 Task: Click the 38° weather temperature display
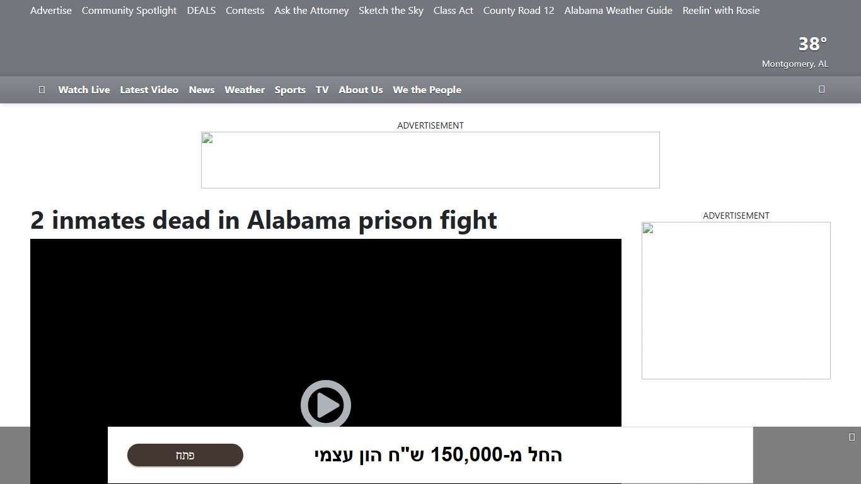[x=812, y=43]
